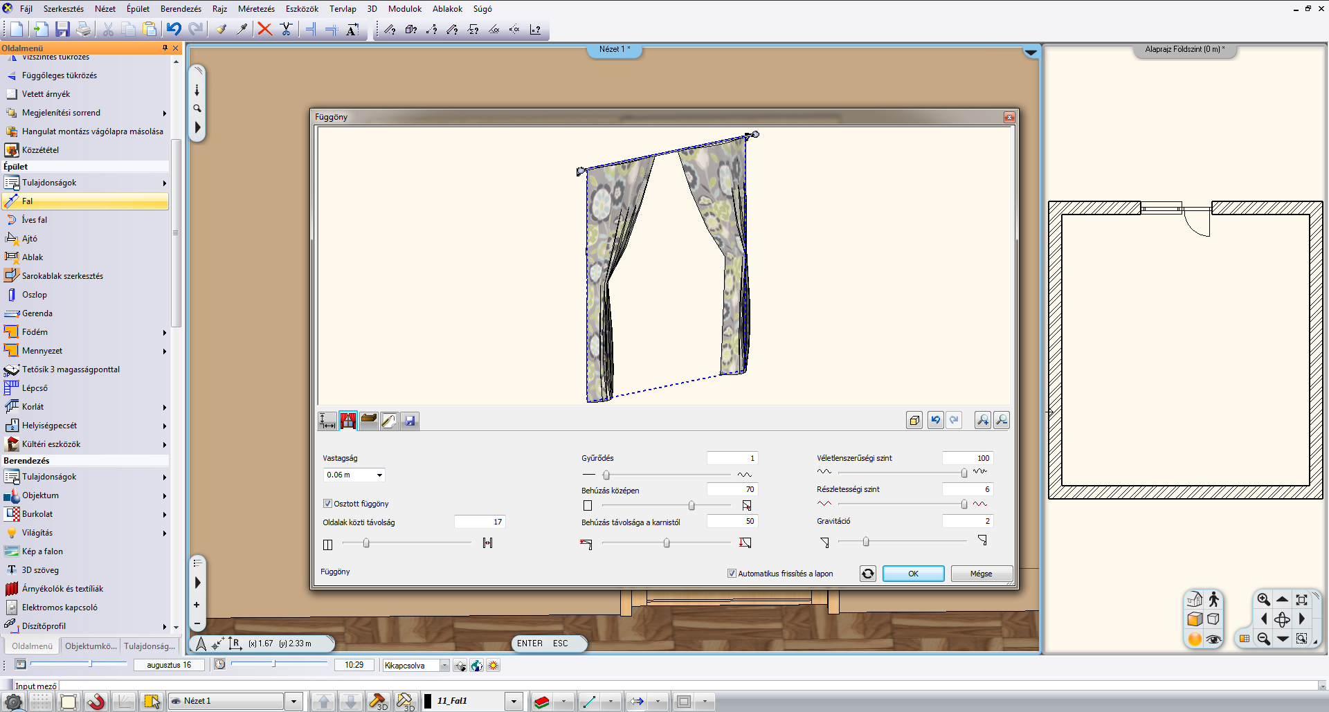Click the undo arrow in curtain dialog
This screenshot has height=712, width=1329.
935,420
